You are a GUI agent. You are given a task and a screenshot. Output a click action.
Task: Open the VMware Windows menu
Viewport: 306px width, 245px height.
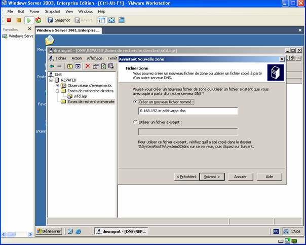pos(86,12)
